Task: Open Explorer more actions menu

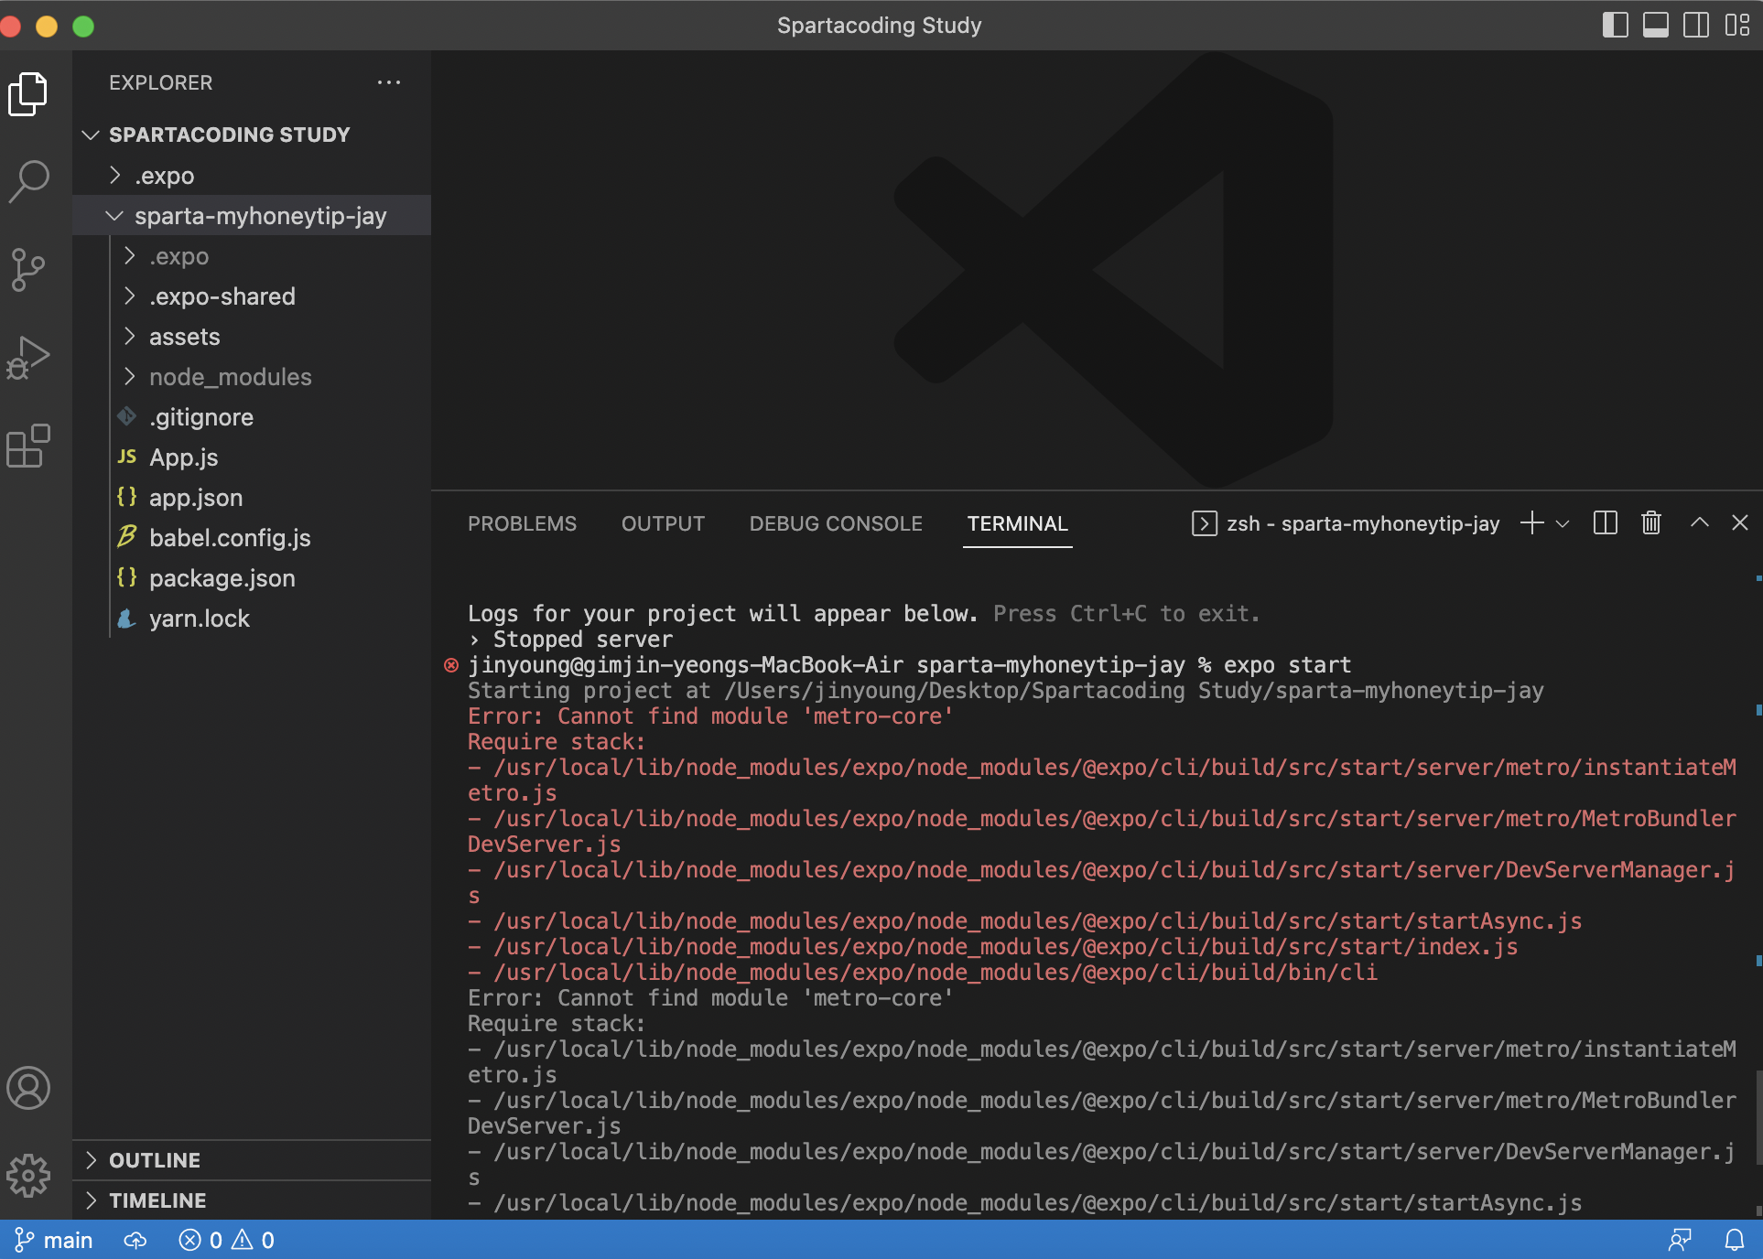Action: coord(389,82)
